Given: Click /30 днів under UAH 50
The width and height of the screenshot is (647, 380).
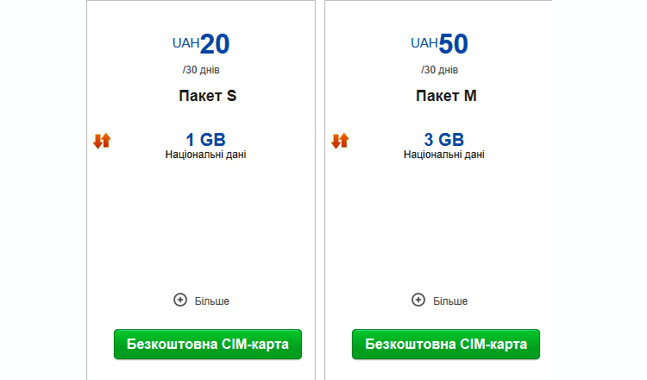Looking at the screenshot, I should tap(439, 70).
